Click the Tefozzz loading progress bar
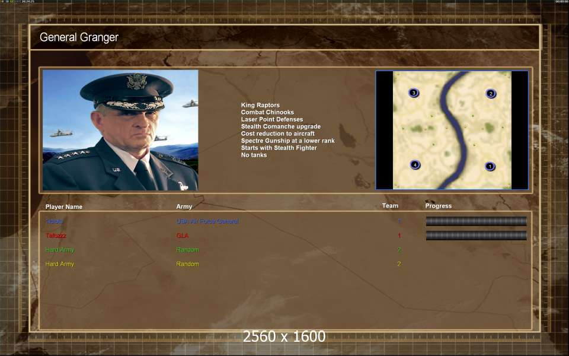Screen dimensions: 569x356 click(x=476, y=236)
